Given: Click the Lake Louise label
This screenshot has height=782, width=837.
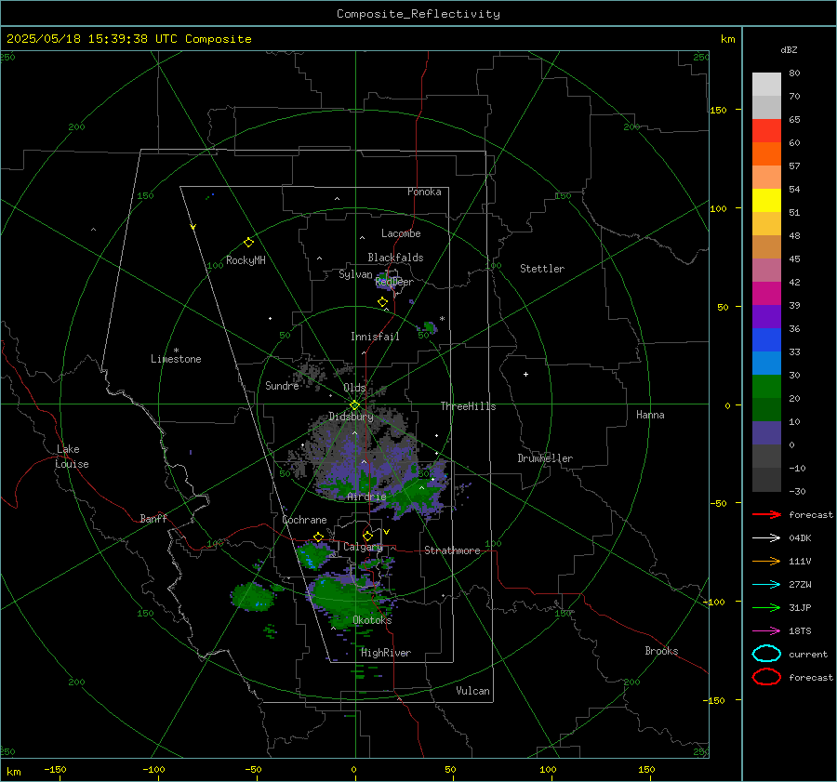Looking at the screenshot, I should click(x=72, y=457).
